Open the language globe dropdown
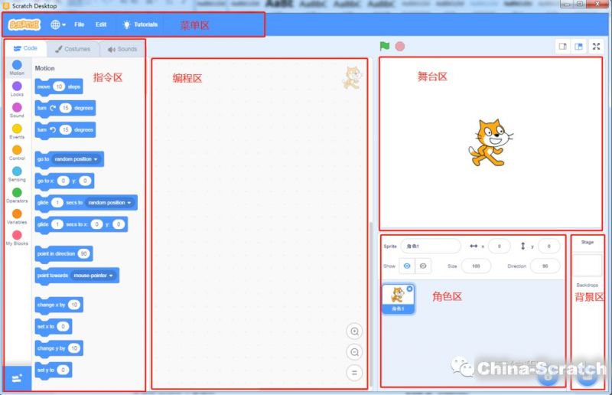 pos(58,24)
